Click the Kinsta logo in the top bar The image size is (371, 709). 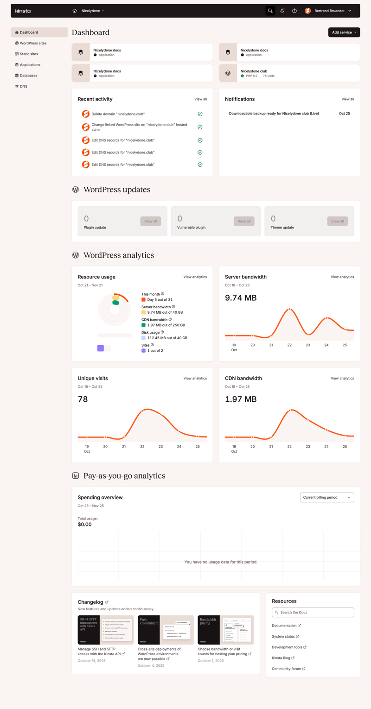[x=23, y=10]
